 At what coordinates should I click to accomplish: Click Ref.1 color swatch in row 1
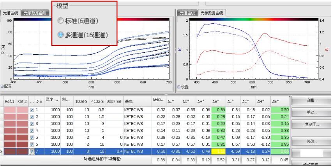click(9, 110)
